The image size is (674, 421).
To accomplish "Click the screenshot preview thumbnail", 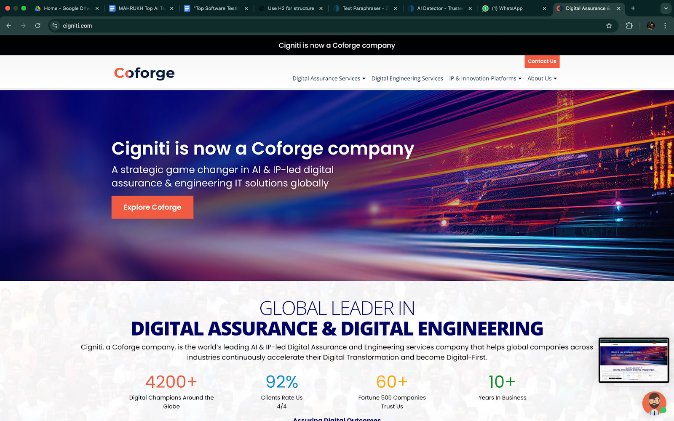I will pyautogui.click(x=634, y=360).
